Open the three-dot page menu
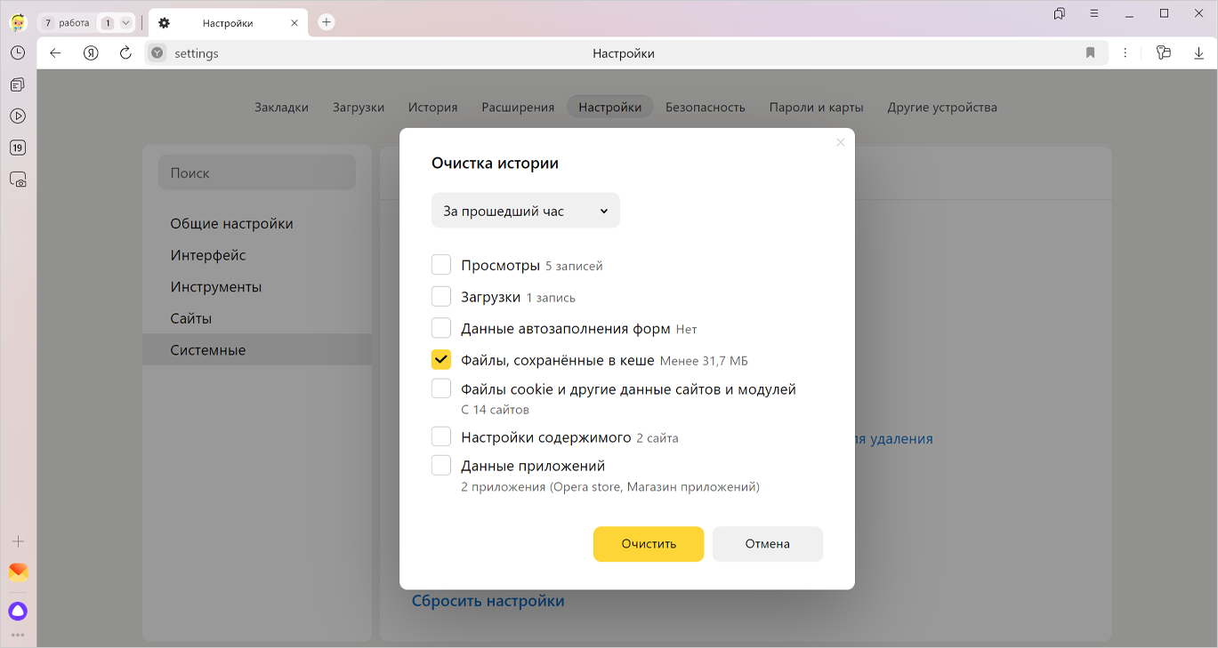This screenshot has width=1218, height=648. [1125, 53]
